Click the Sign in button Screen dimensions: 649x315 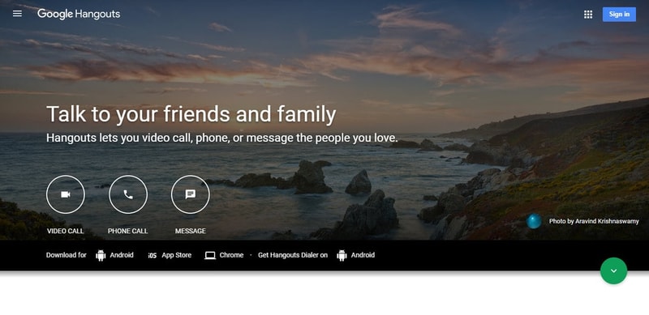click(x=619, y=15)
